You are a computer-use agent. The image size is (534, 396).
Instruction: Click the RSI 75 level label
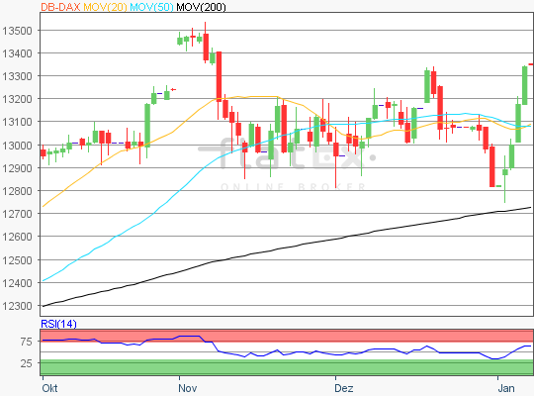pyautogui.click(x=26, y=342)
